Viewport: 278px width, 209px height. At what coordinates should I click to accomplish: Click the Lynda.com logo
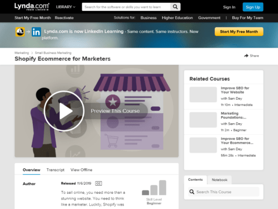(x=32, y=6)
